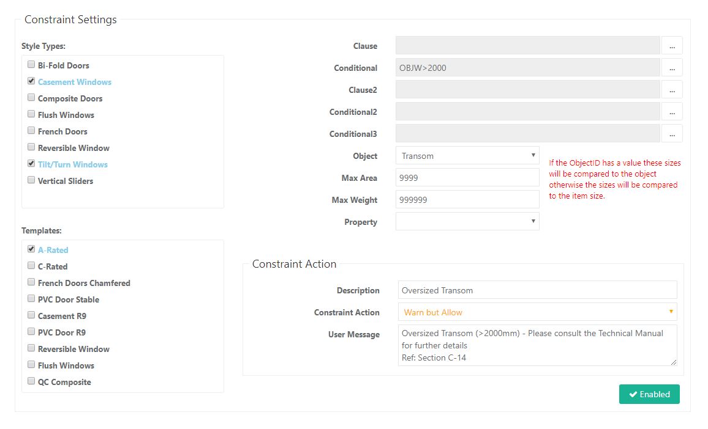Disable the Tilt/Turn Windows checkbox

31,163
